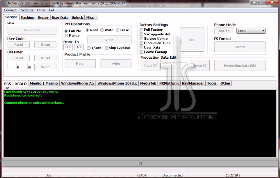The height and width of the screenshot is (178, 280).
Task: Open the Tools tab
Action: coord(212,83)
